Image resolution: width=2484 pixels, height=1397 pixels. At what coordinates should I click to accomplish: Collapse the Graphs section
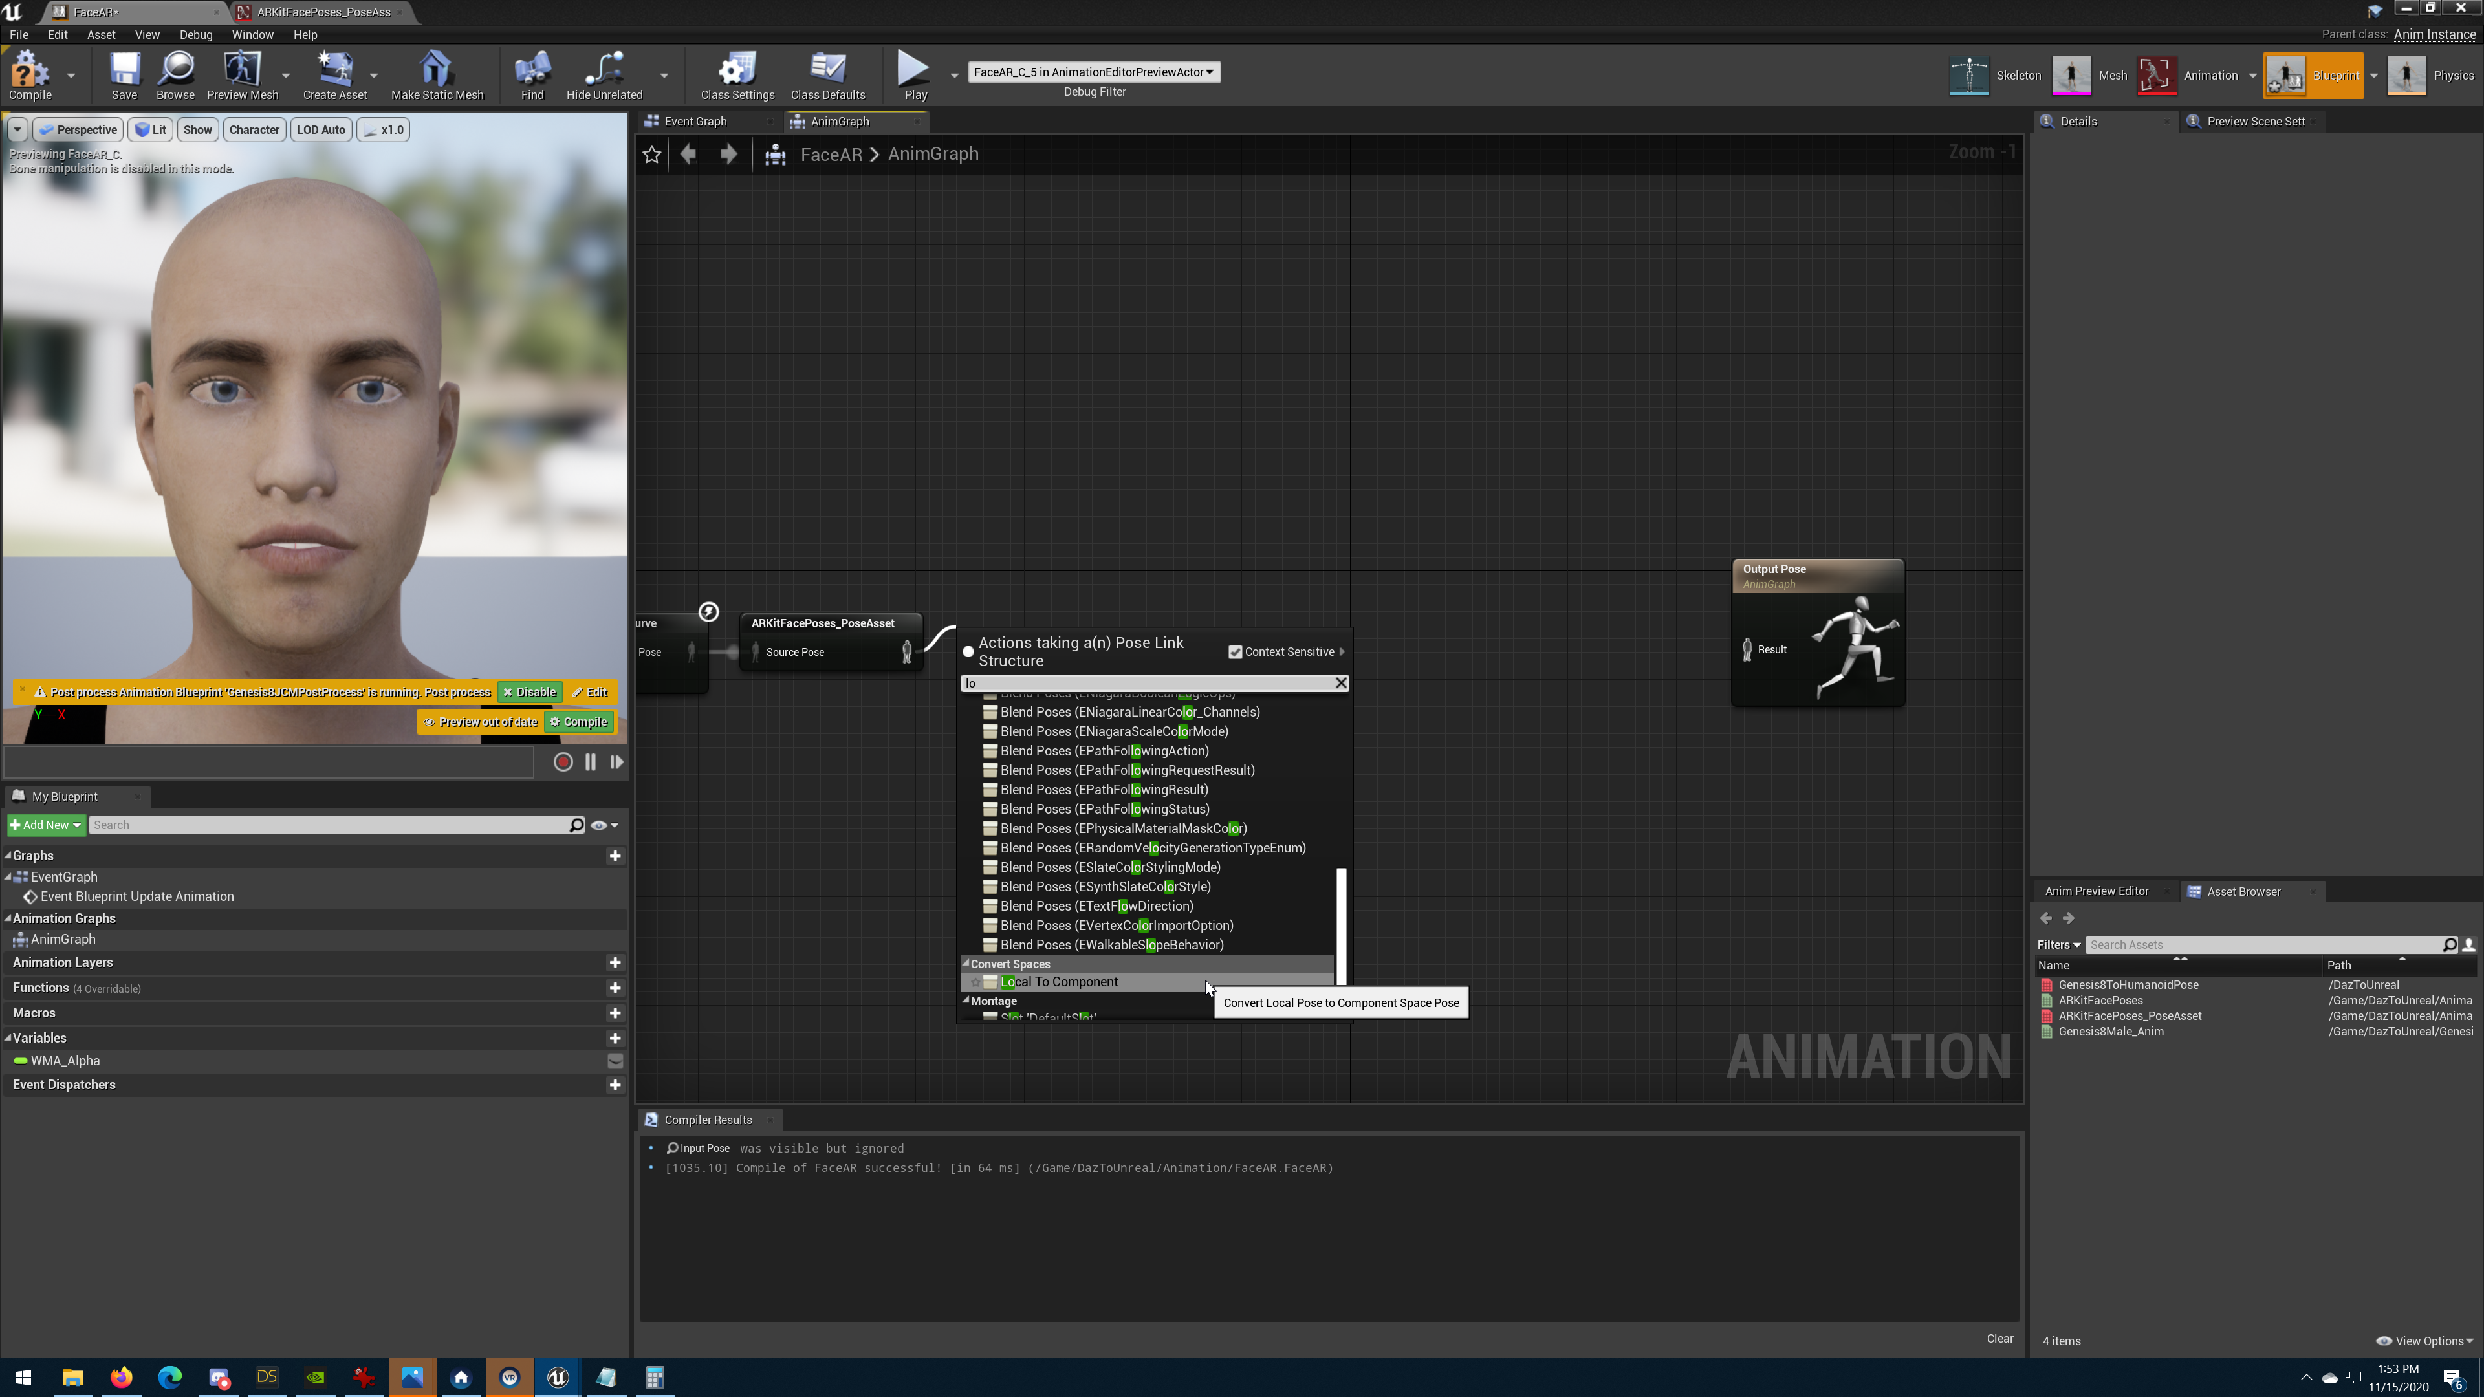(x=8, y=856)
